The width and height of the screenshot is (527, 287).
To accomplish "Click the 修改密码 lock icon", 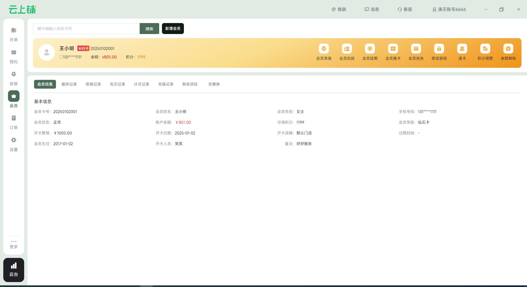I will [x=439, y=49].
